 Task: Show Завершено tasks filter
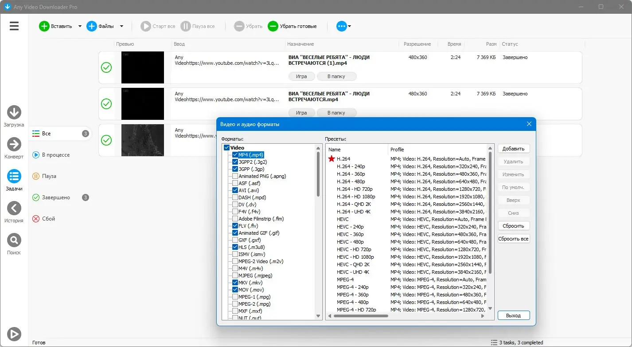click(x=61, y=197)
